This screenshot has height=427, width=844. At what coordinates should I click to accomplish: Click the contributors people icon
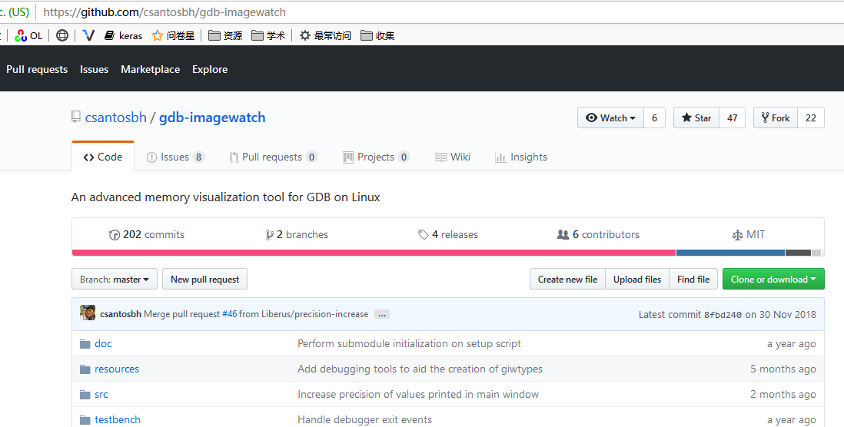coord(563,235)
